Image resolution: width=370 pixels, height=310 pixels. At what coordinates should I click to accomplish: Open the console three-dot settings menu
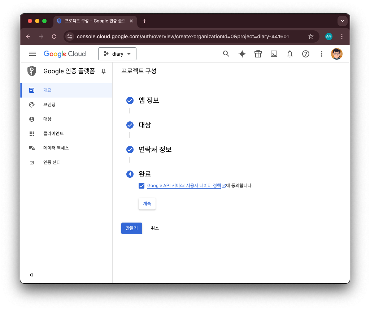coord(321,54)
